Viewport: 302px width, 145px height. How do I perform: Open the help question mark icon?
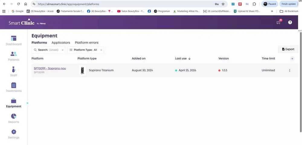coord(290,22)
